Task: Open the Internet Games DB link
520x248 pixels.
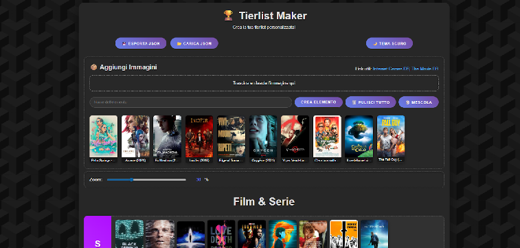Action: (391, 69)
